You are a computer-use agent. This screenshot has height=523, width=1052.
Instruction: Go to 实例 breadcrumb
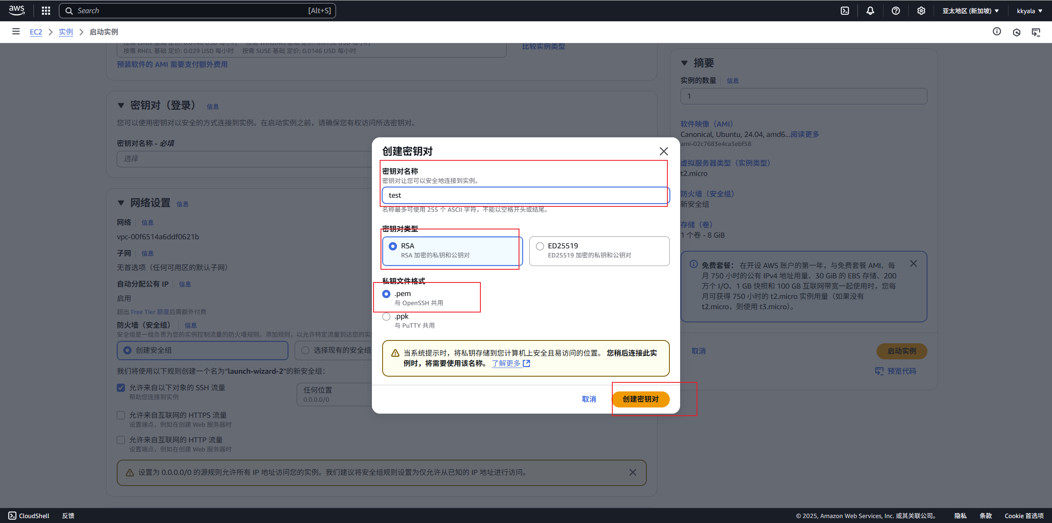(66, 32)
